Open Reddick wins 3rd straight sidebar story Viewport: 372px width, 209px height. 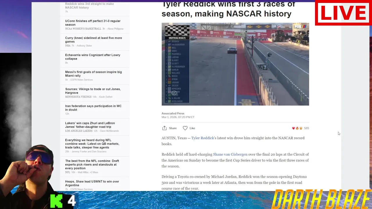point(90,6)
